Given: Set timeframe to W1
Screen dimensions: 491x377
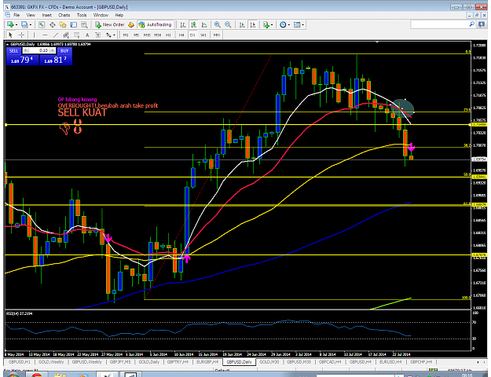Looking at the screenshot, I should (203, 35).
